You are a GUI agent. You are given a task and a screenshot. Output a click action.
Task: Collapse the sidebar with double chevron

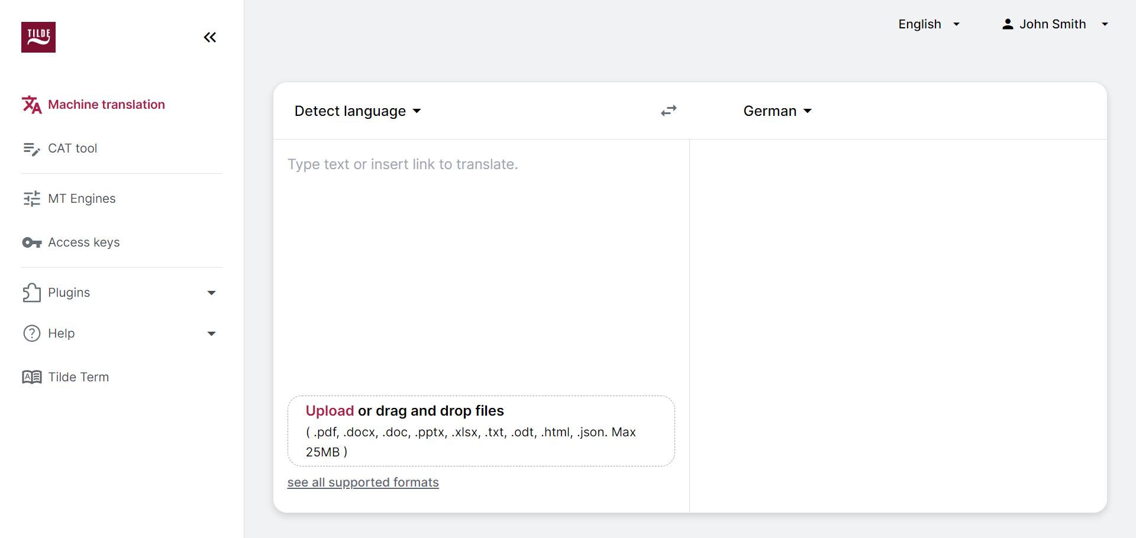point(210,37)
